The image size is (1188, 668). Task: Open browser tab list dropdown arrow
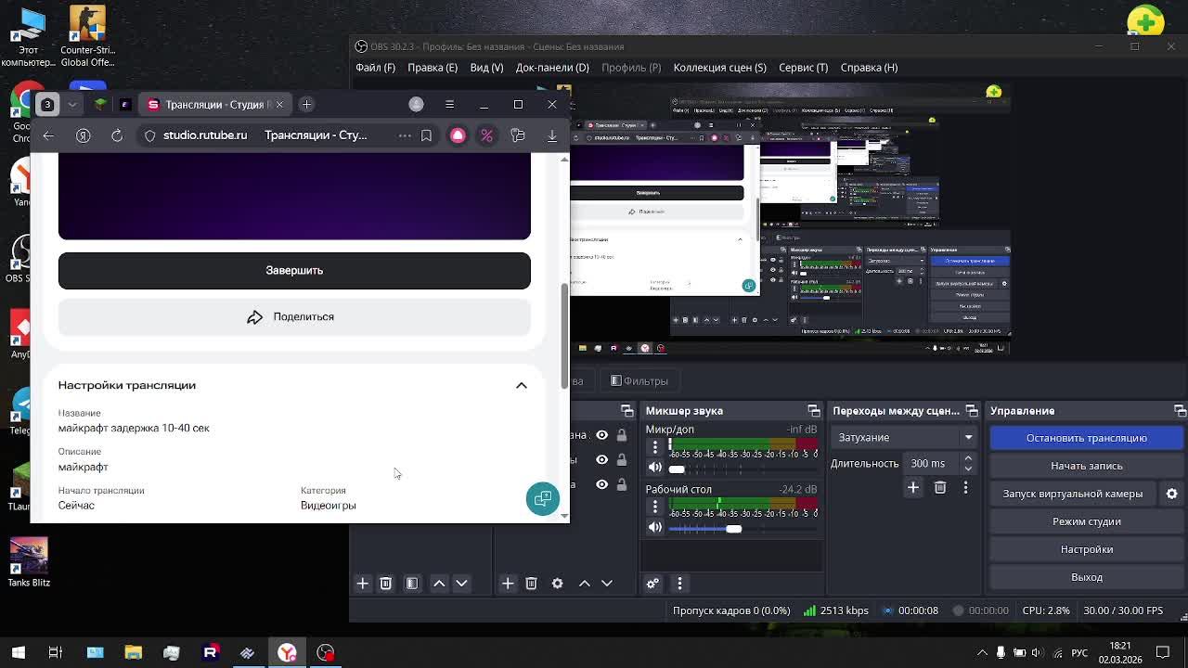click(x=71, y=104)
